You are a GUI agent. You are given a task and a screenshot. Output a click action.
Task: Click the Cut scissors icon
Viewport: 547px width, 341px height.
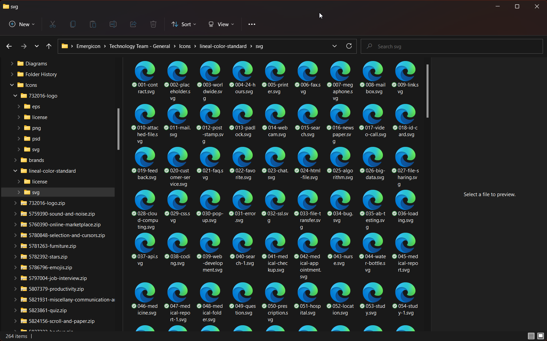(53, 24)
